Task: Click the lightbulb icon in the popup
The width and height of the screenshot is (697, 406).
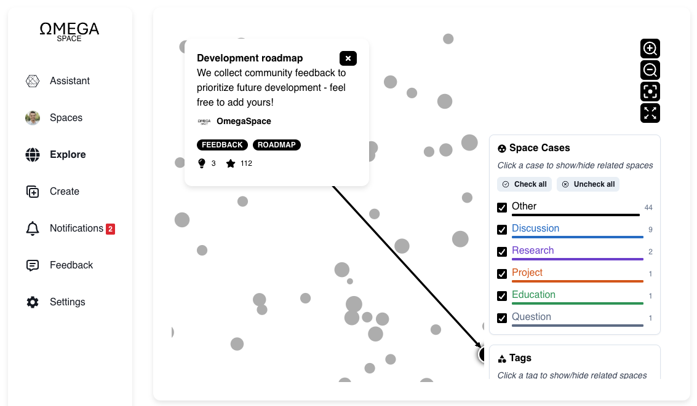Action: click(x=201, y=163)
